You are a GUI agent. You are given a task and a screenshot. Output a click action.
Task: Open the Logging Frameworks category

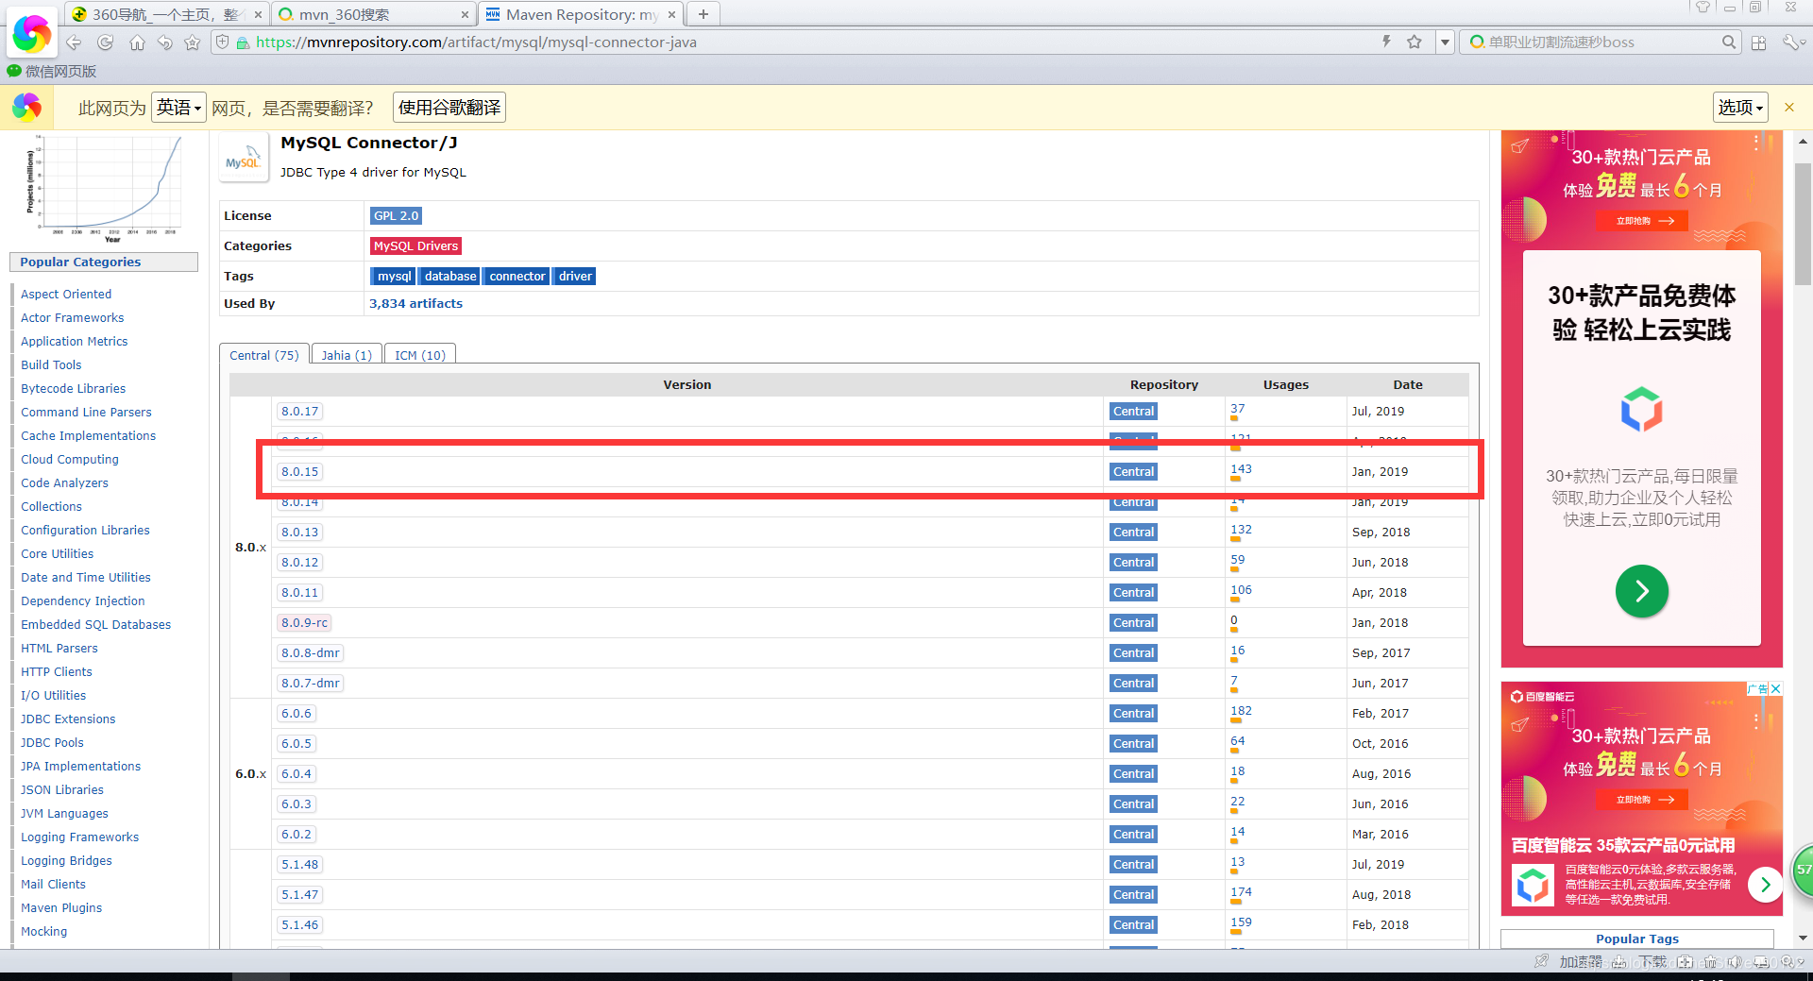(79, 837)
